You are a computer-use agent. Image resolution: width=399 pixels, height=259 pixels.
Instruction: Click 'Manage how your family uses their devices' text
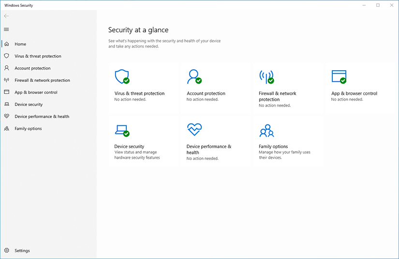[x=284, y=155]
